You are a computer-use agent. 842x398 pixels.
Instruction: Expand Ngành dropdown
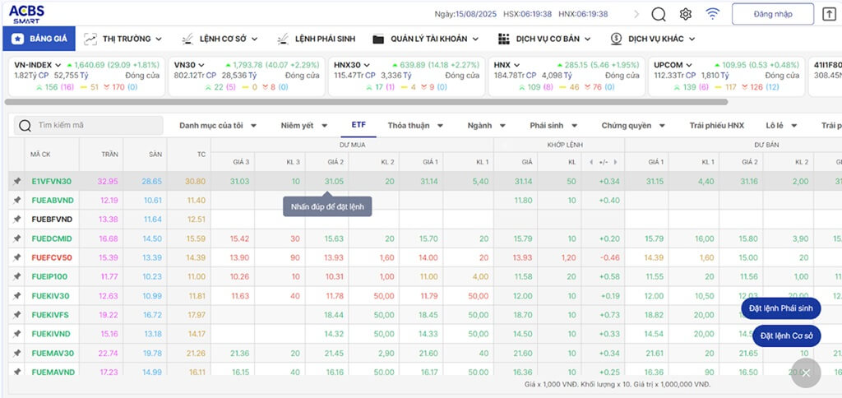[x=487, y=125]
